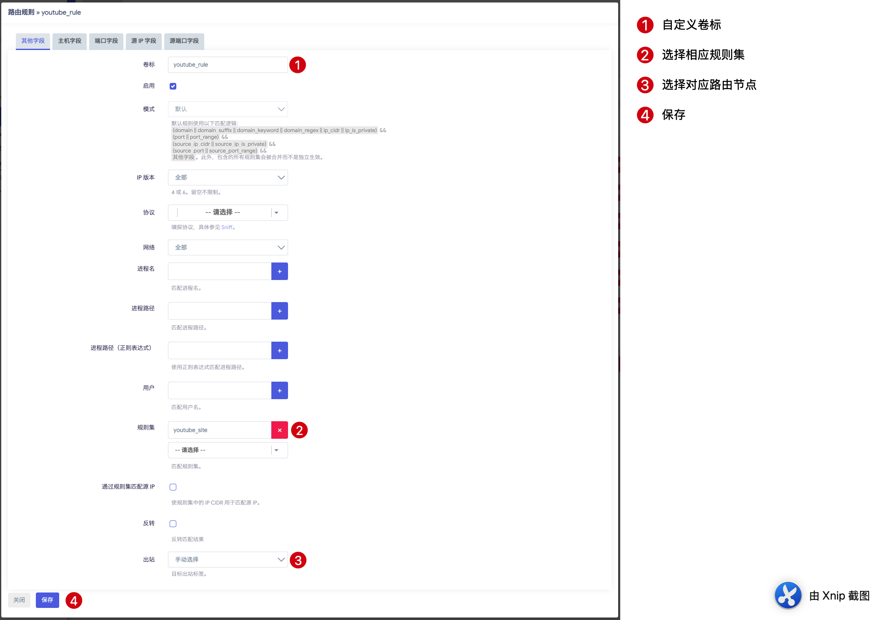Switch to the 源 IP 字段 tab

pos(144,41)
